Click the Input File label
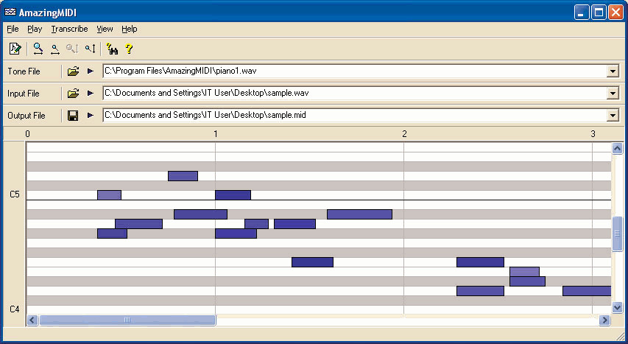Image resolution: width=628 pixels, height=344 pixels. [24, 94]
